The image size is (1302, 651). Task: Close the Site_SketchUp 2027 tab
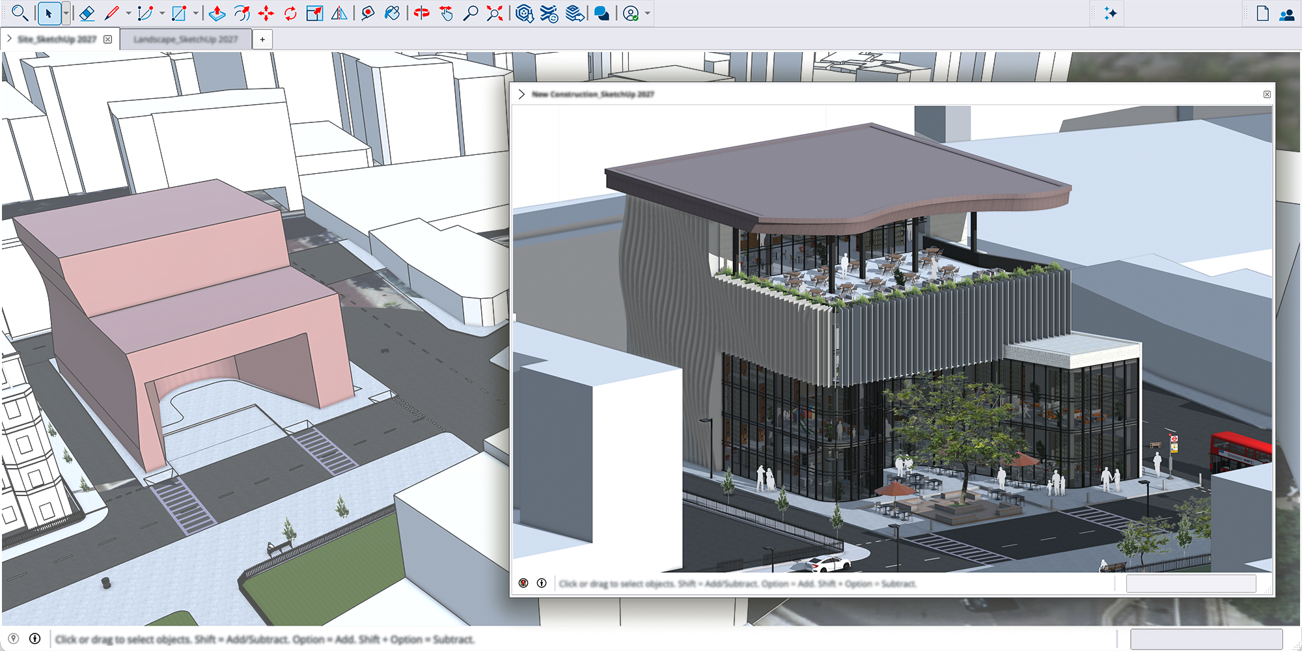108,40
